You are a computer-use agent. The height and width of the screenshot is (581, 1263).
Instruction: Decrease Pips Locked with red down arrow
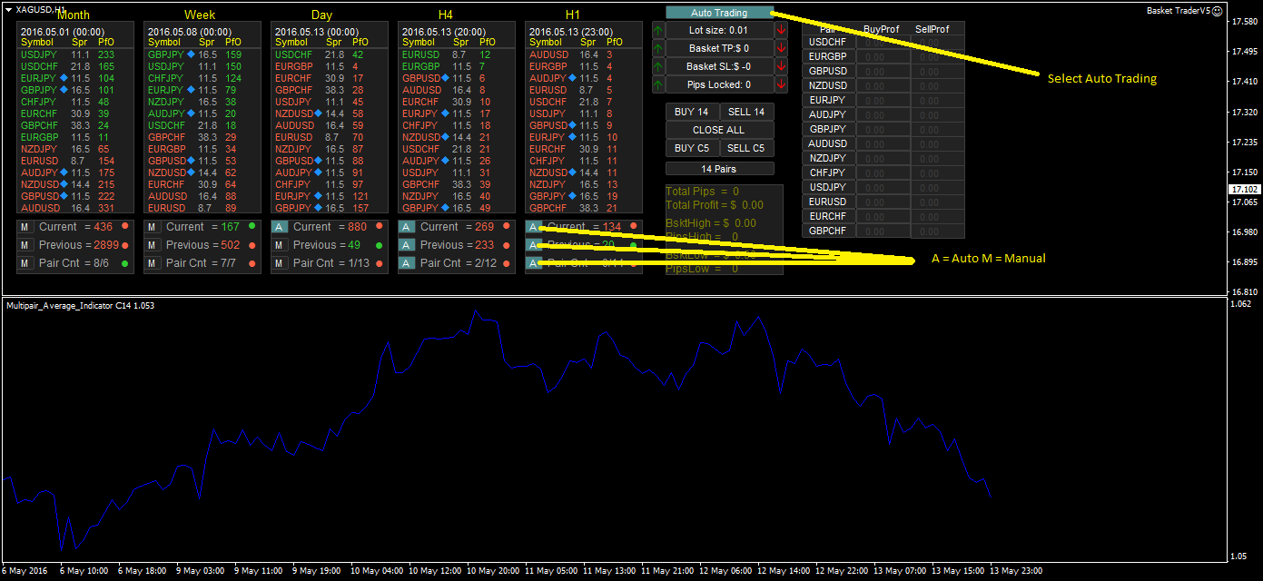[x=781, y=84]
